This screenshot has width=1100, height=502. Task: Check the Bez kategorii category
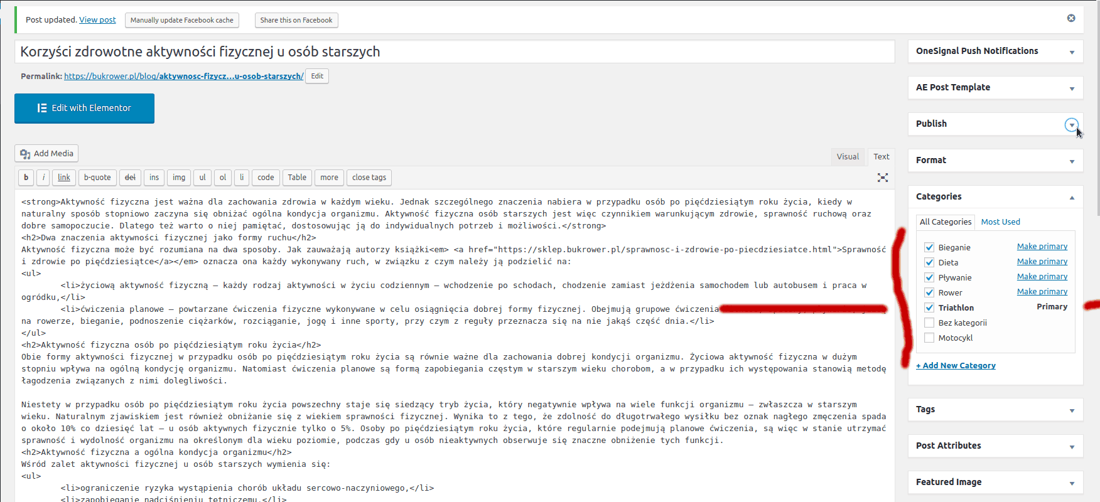click(929, 323)
